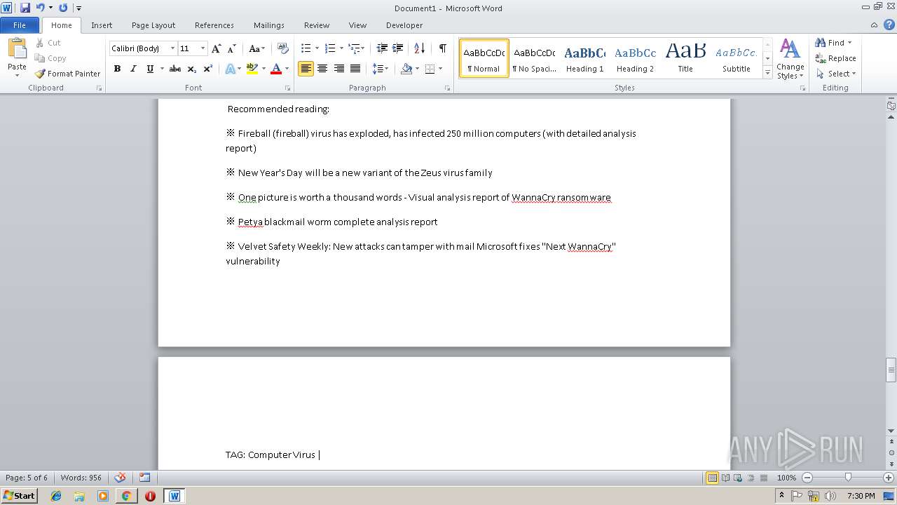The width and height of the screenshot is (897, 505).
Task: Toggle align text left
Action: point(306,69)
